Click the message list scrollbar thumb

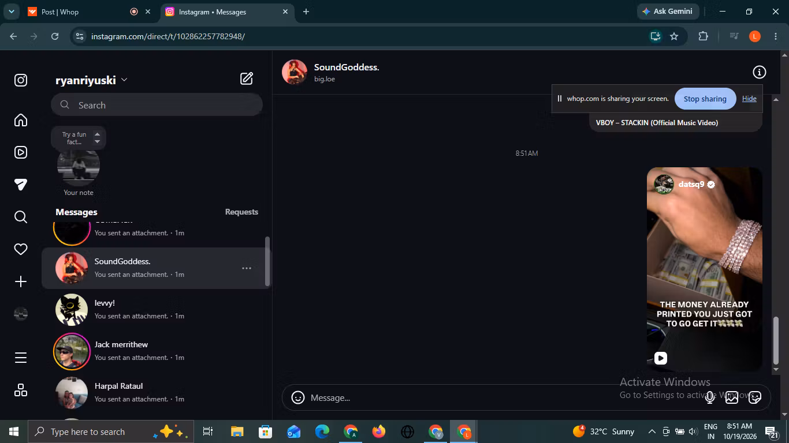click(x=267, y=261)
